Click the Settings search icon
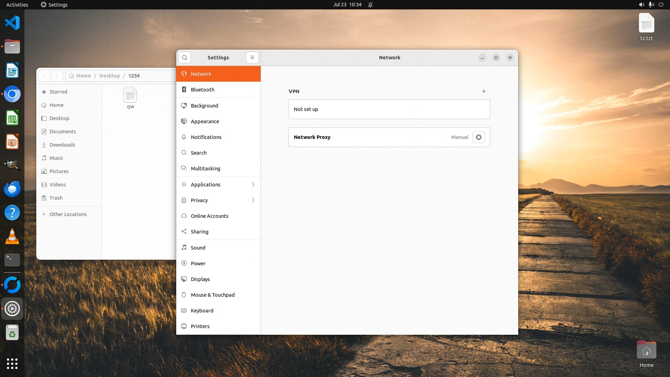 (x=185, y=58)
